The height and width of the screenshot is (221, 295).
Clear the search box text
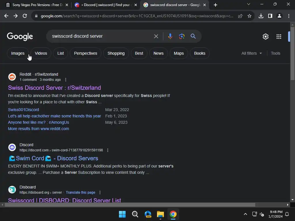[156, 36]
